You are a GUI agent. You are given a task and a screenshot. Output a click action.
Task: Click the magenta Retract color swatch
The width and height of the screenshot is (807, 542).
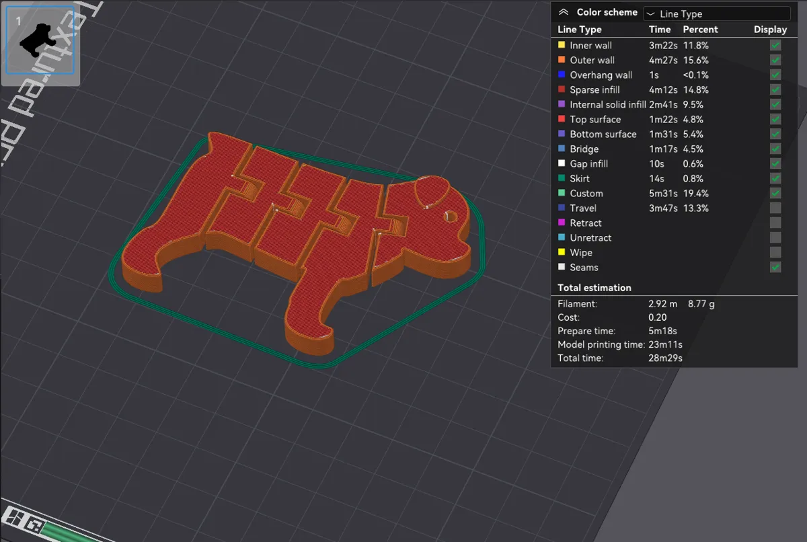562,223
